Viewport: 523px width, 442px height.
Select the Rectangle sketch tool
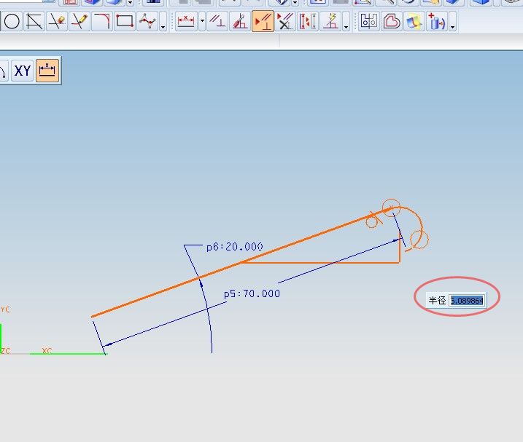point(125,22)
